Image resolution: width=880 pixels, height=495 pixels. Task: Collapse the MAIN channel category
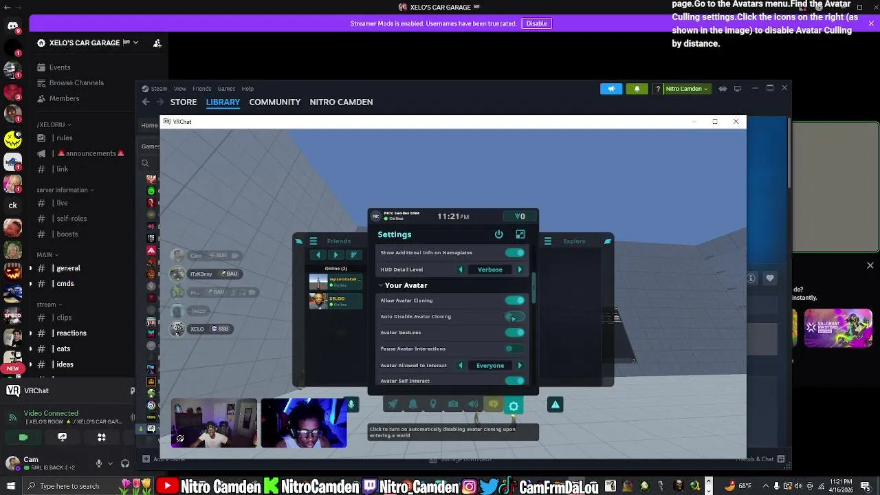[48, 254]
